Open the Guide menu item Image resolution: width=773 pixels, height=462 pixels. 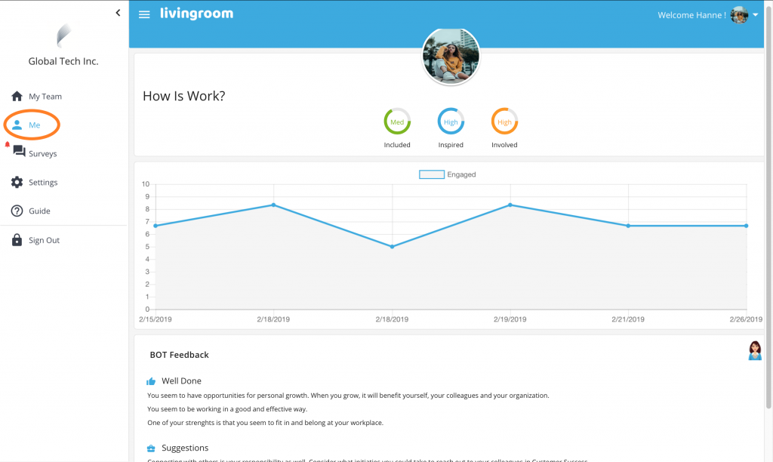[x=39, y=211]
